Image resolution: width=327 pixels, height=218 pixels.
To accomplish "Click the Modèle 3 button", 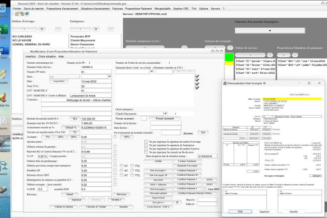I will pyautogui.click(x=116, y=200).
